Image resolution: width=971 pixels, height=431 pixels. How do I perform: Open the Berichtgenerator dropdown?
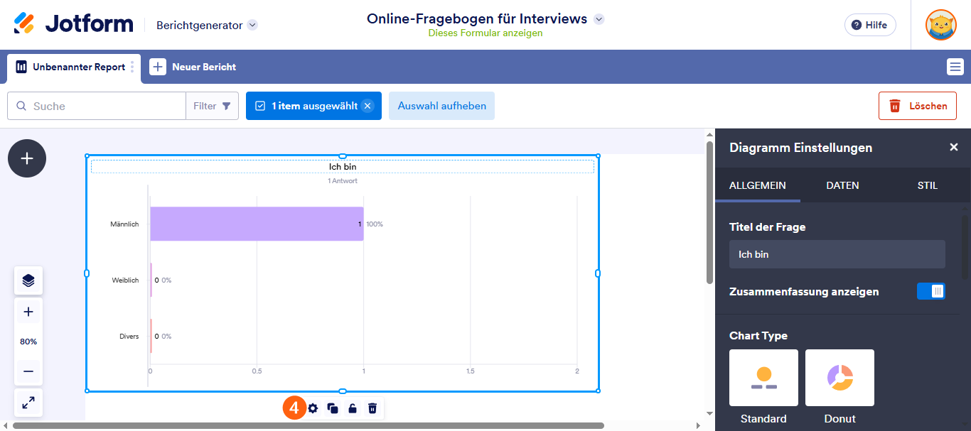click(x=207, y=25)
